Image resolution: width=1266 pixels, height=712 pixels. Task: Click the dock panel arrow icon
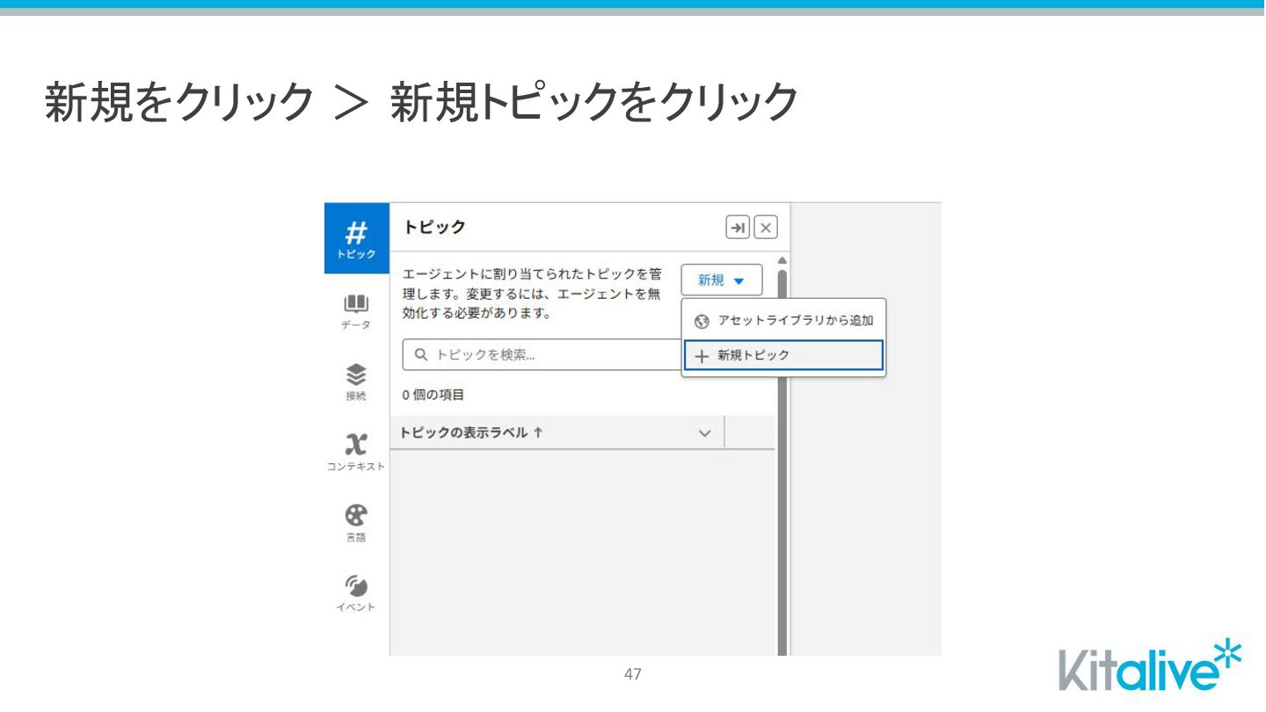point(738,229)
